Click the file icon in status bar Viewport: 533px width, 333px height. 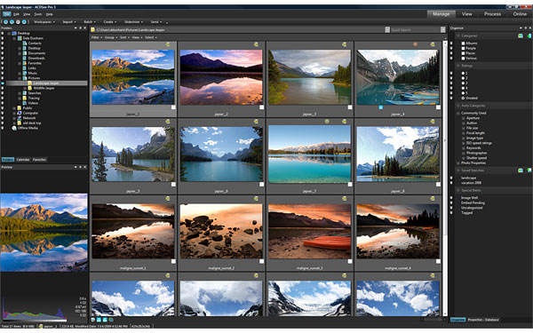pos(41,326)
